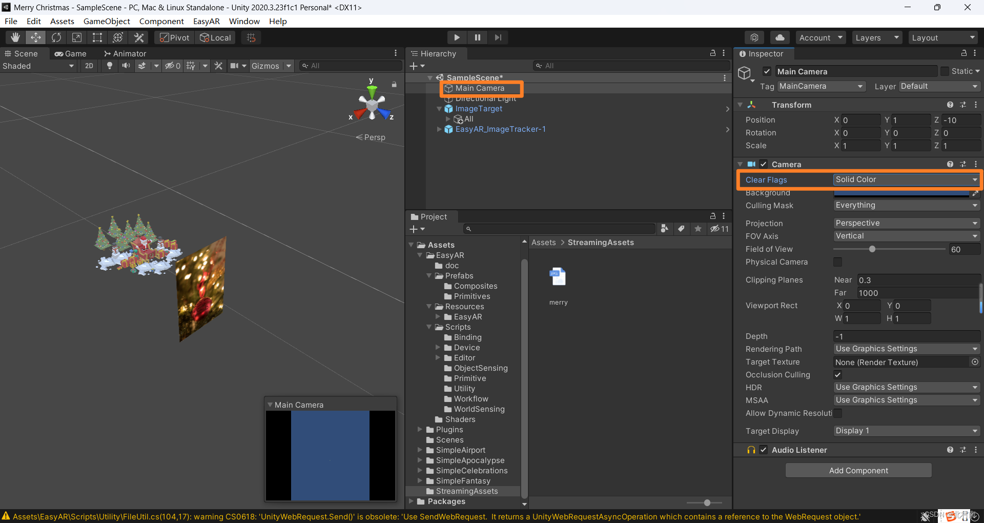Image resolution: width=984 pixels, height=523 pixels.
Task: Open Projection dropdown
Action: coord(906,223)
